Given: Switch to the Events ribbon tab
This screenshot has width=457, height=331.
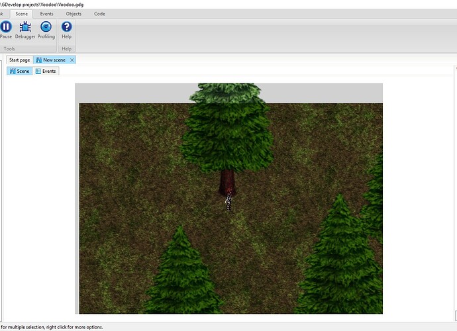Looking at the screenshot, I should (46, 14).
